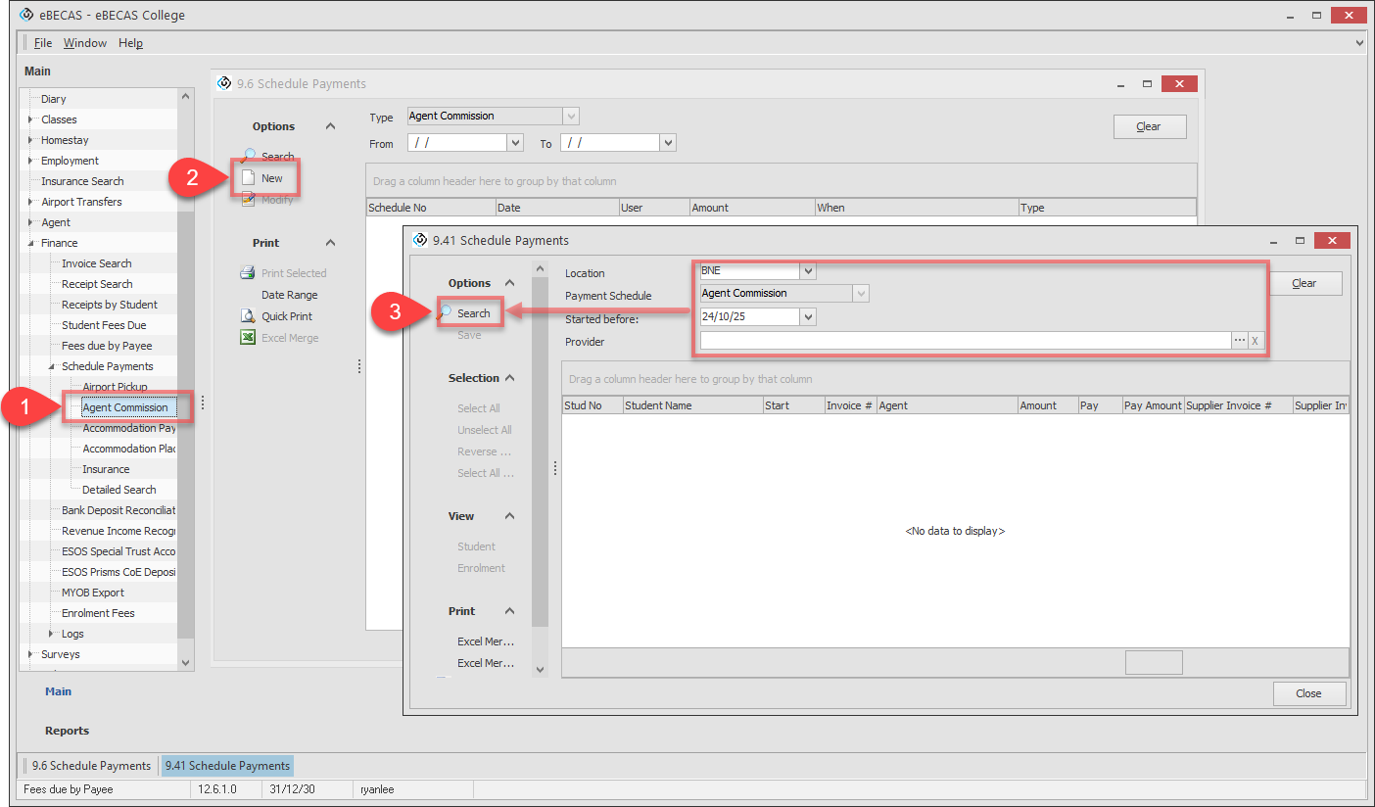This screenshot has width=1375, height=807.
Task: Click the Close button in 9.41 window
Action: pyautogui.click(x=1308, y=693)
